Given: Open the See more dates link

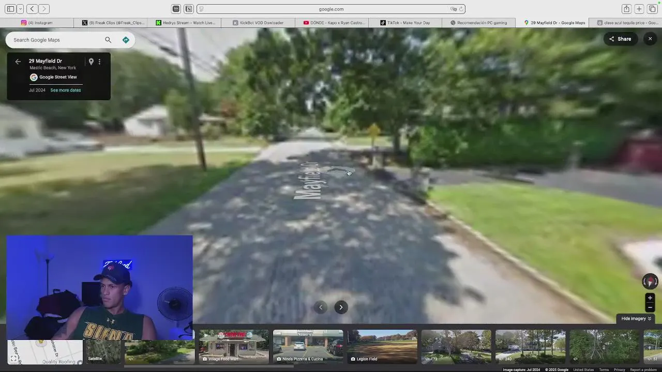Looking at the screenshot, I should pos(66,90).
